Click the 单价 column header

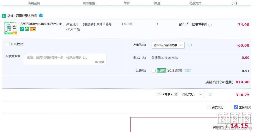127,3
